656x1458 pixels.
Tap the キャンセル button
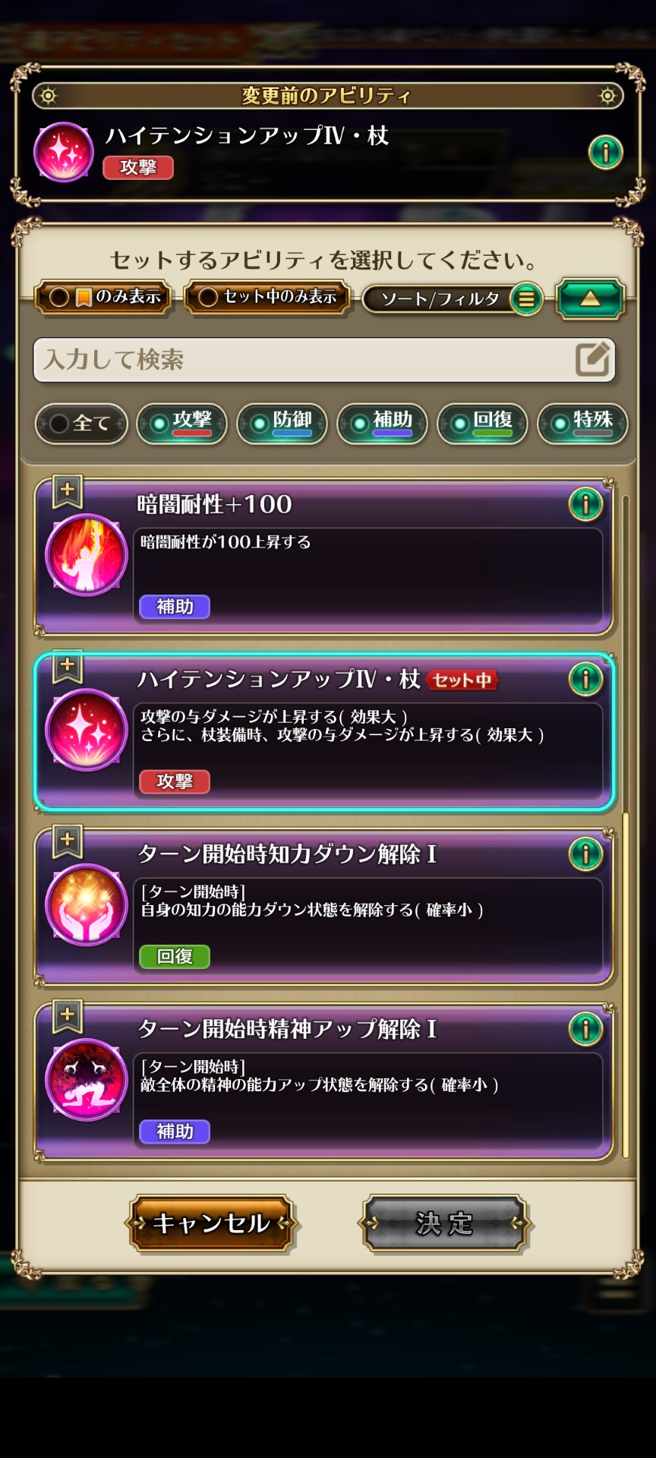tap(212, 1223)
